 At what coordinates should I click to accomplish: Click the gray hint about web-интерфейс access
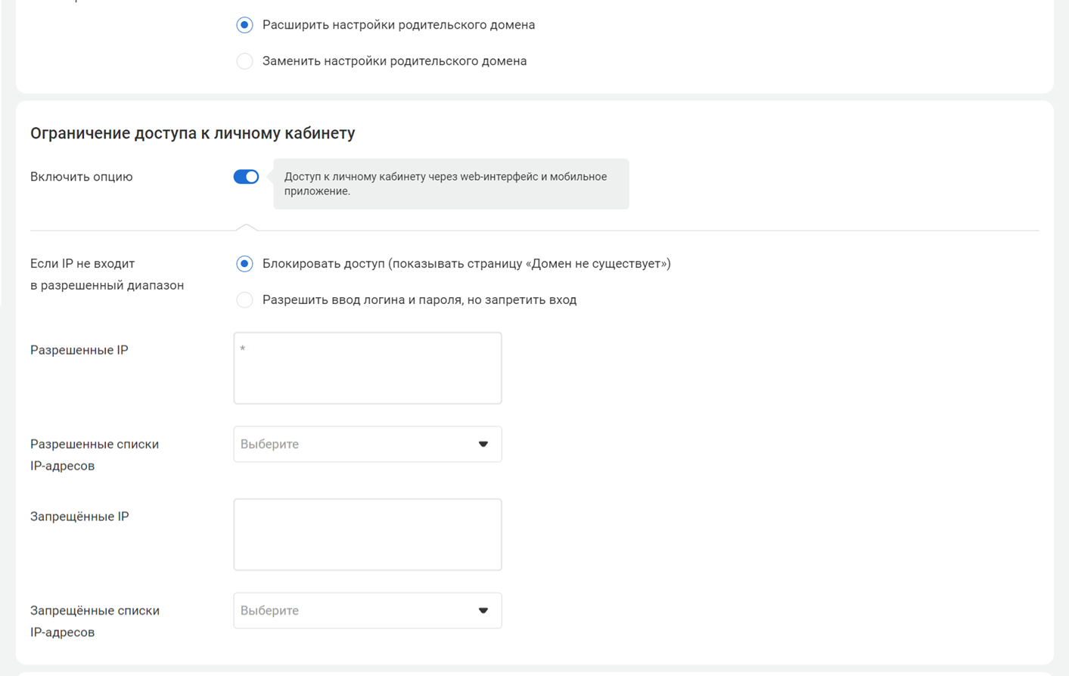click(x=450, y=184)
